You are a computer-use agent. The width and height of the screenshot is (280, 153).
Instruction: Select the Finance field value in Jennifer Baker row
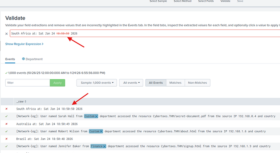coord(97,146)
